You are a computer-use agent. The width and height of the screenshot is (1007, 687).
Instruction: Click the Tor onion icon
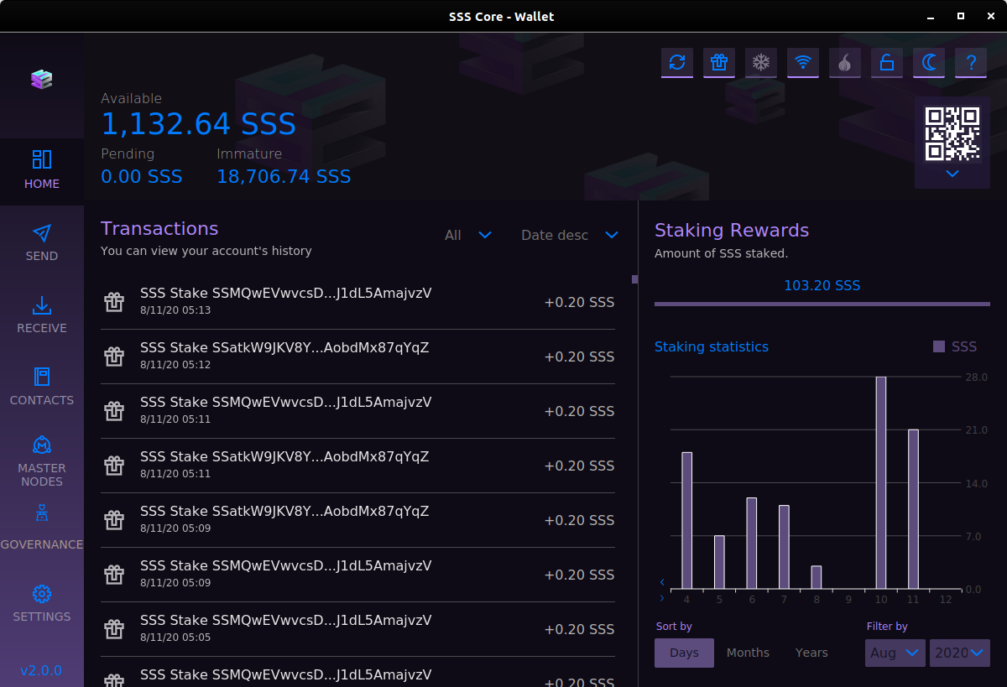(x=845, y=62)
